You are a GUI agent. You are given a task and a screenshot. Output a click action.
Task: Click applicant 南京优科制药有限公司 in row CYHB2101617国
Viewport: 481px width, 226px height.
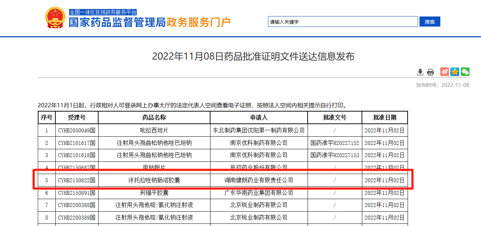259,143
